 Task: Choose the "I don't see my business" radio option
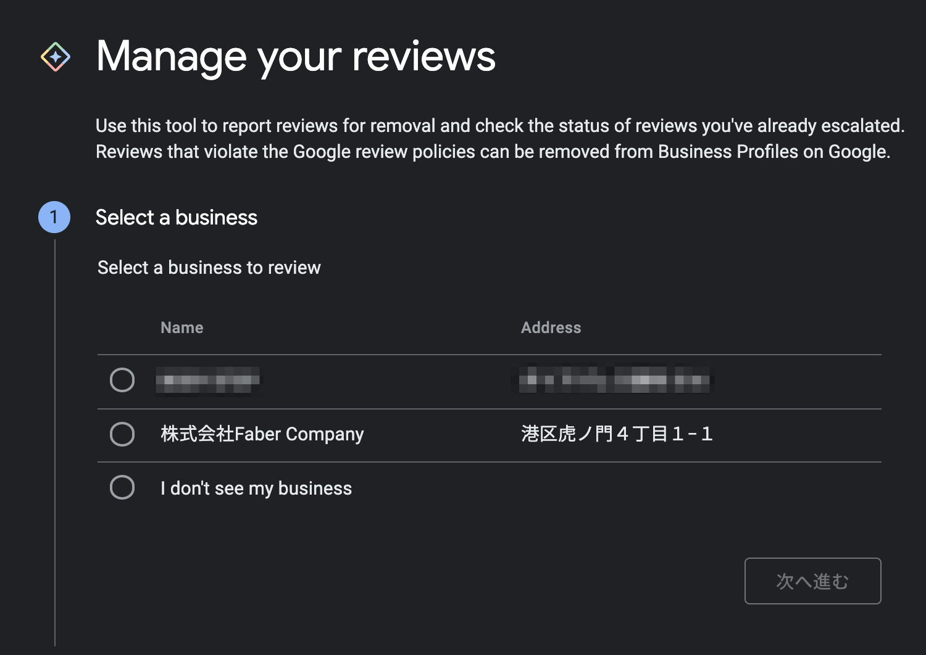[122, 487]
